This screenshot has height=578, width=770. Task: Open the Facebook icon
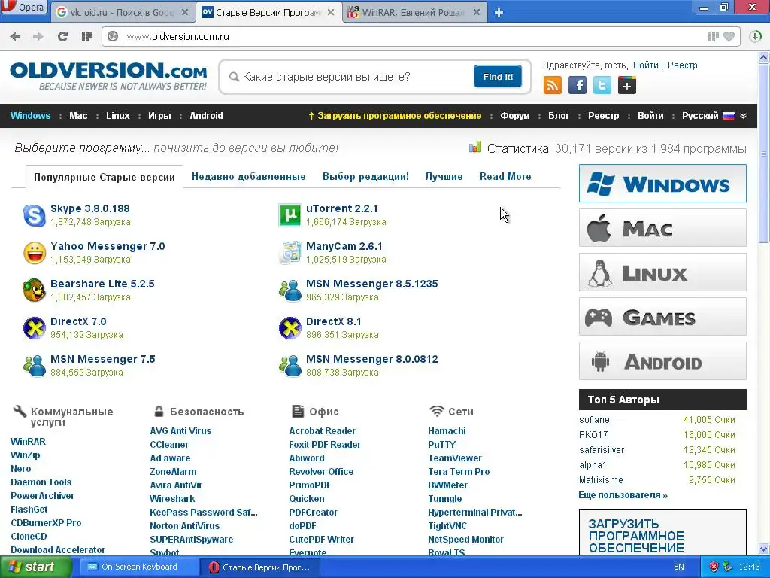[x=577, y=86]
